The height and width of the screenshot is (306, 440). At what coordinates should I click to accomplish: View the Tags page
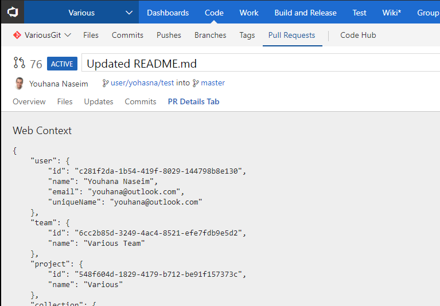(247, 35)
